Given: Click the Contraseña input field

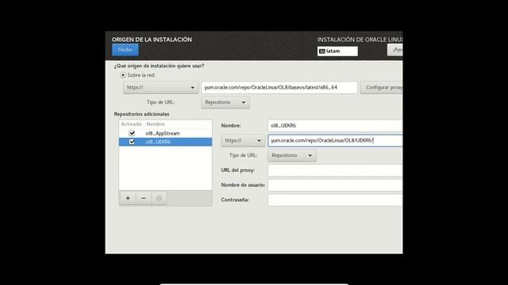Looking at the screenshot, I should [x=335, y=200].
